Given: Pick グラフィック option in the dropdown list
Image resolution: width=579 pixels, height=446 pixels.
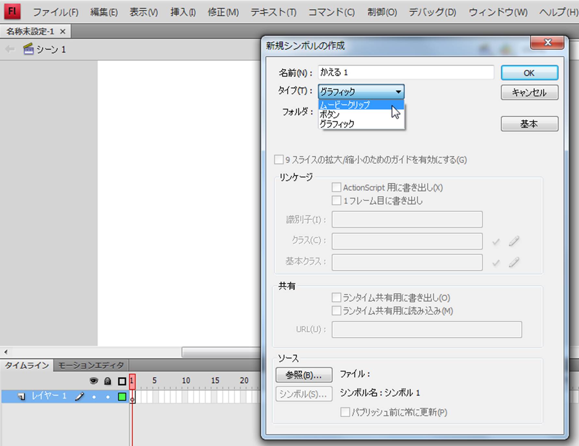Looking at the screenshot, I should click(337, 124).
